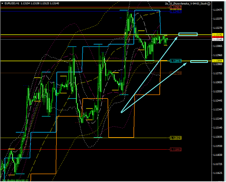Viewport: 226px width, 182px height.
Task: Select the blue 1.13457 level label
Action: (175, 11)
